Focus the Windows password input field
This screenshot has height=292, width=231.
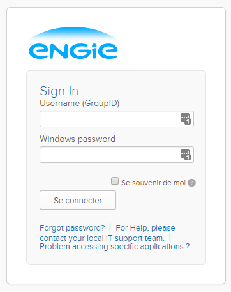(117, 155)
